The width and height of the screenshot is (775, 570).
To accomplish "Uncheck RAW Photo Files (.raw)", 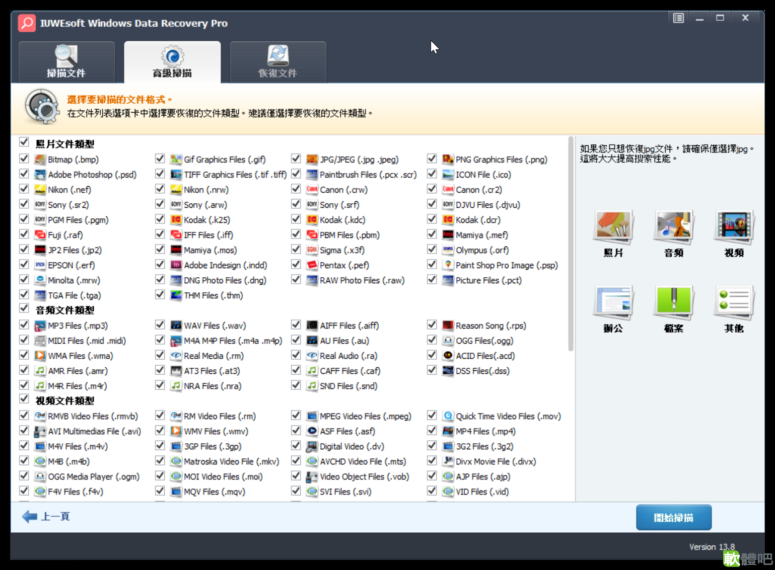I will tap(296, 279).
